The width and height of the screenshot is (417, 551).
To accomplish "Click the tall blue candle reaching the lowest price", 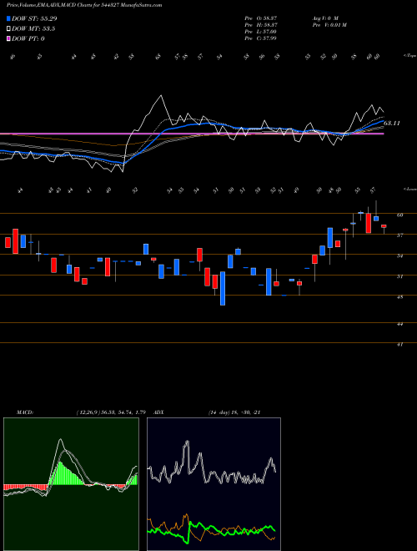I will tap(223, 288).
